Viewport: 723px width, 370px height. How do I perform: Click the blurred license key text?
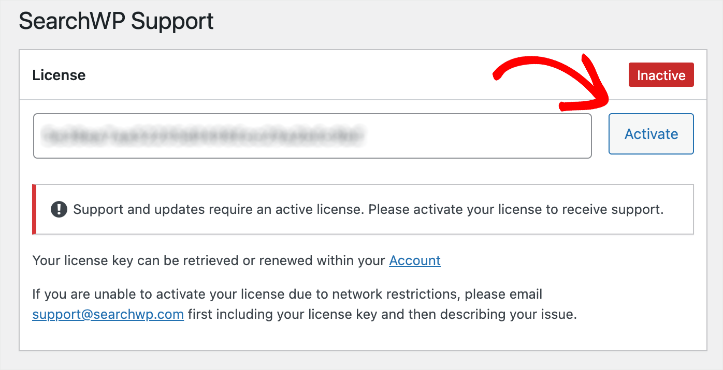pyautogui.click(x=203, y=136)
